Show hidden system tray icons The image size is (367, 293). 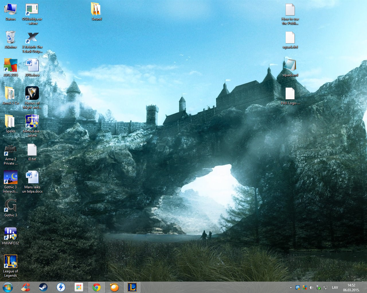click(x=291, y=288)
